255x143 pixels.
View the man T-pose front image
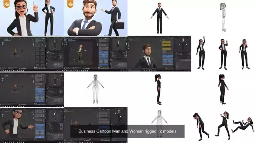coord(159,18)
